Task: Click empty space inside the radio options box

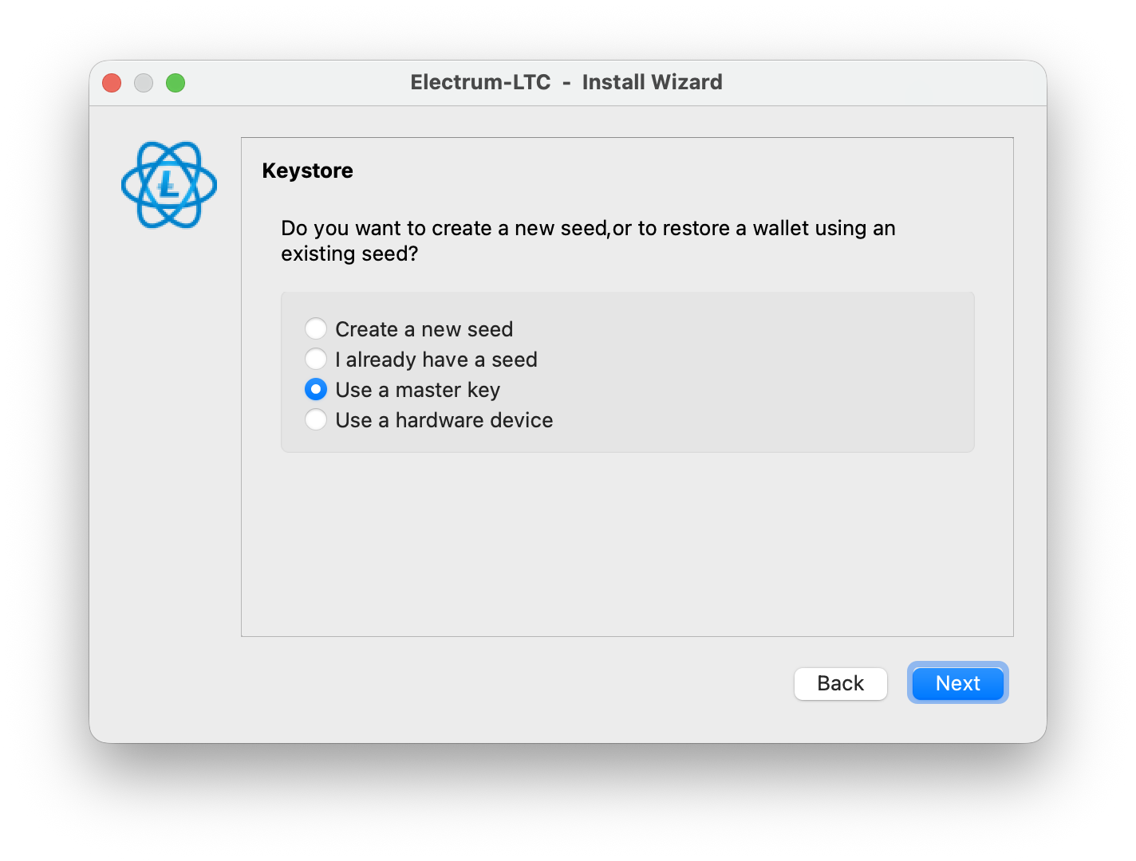Action: coord(758,375)
